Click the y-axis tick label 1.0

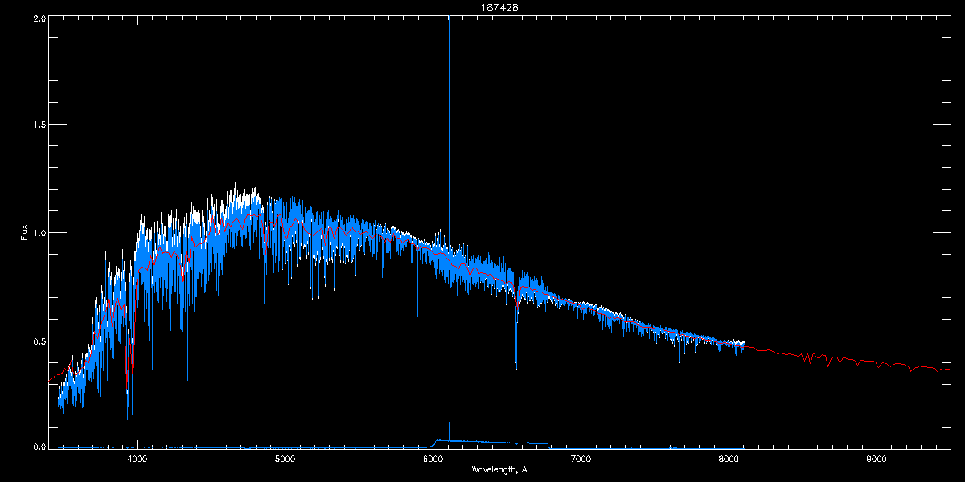[x=38, y=234]
